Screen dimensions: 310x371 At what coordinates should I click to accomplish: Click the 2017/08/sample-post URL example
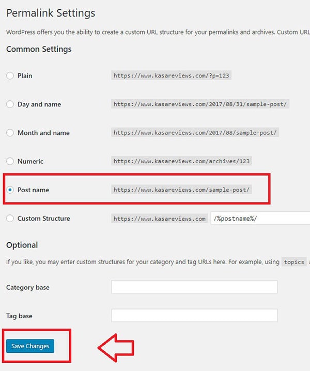point(195,132)
